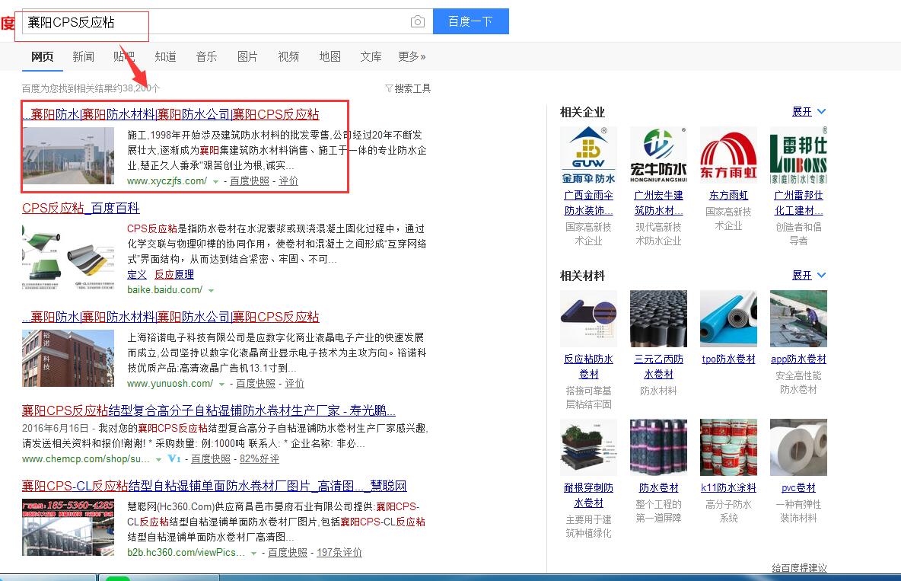Click the www.xyczjfs.com/ URL
The image size is (901, 581).
coord(167,180)
